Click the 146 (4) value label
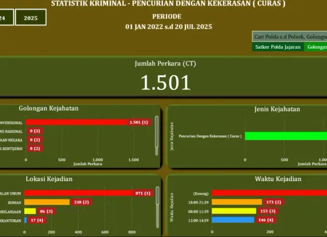The width and height of the screenshot is (327, 237). 266,220
